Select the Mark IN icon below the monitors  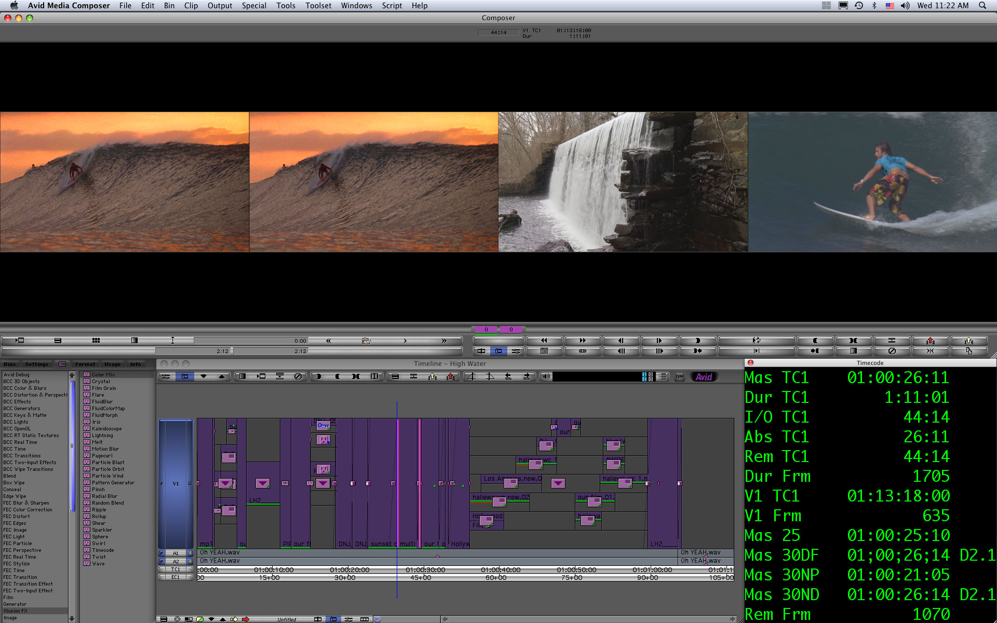[697, 341]
